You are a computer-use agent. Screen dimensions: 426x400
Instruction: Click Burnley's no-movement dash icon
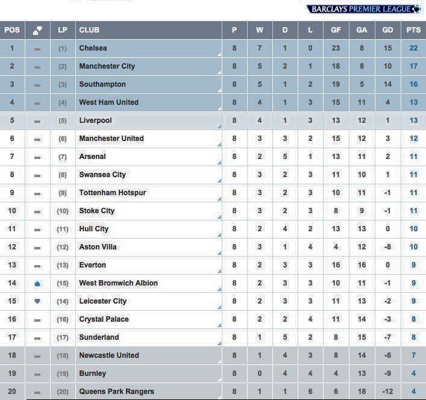37,375
